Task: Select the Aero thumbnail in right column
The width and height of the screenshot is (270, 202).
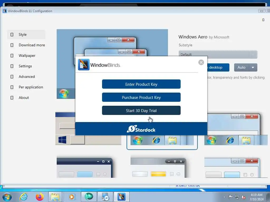Action: click(x=236, y=129)
